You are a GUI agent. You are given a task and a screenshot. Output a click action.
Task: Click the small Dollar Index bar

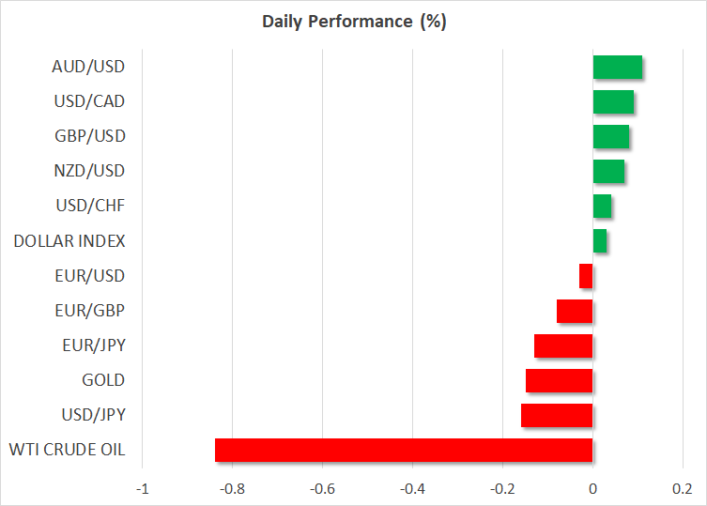tap(599, 241)
